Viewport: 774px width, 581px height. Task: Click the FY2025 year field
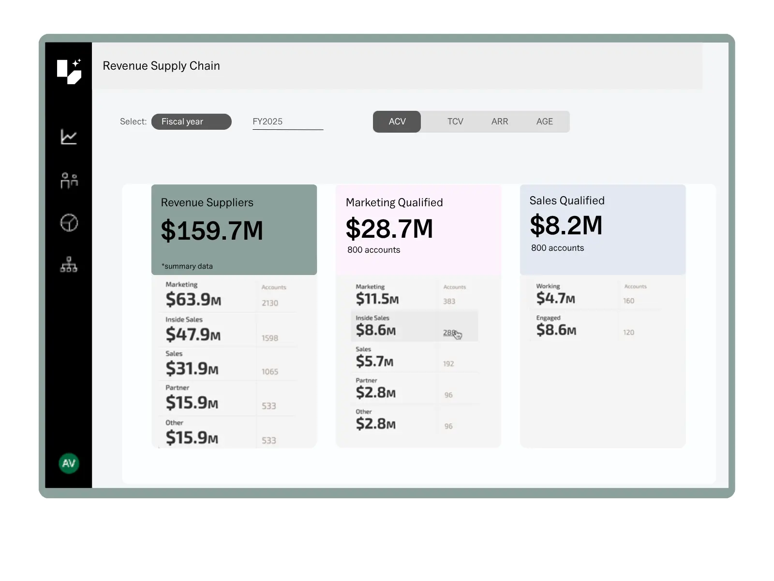point(287,122)
